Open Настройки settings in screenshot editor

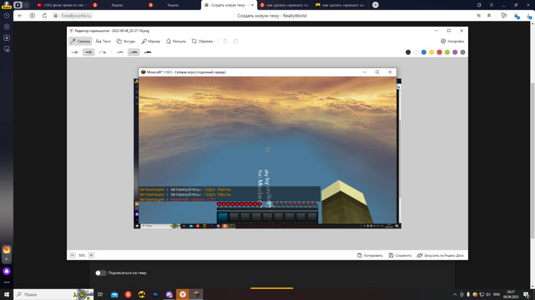[x=453, y=41]
